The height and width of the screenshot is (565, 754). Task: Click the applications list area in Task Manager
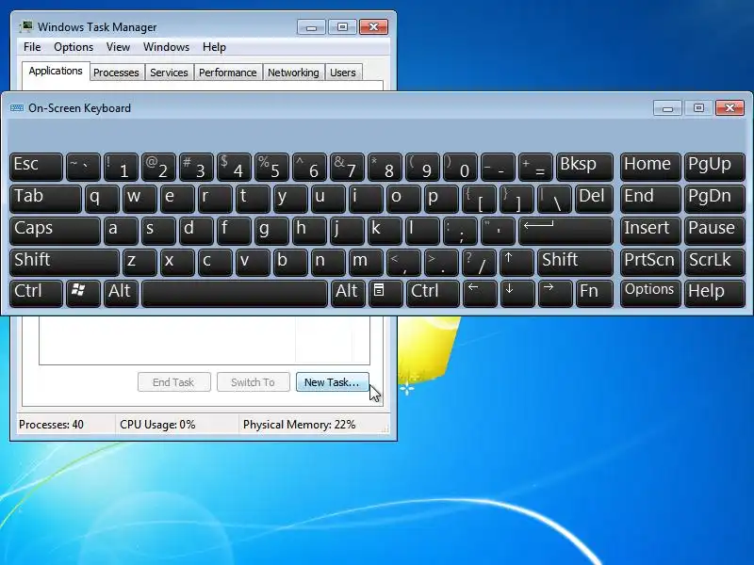point(205,340)
